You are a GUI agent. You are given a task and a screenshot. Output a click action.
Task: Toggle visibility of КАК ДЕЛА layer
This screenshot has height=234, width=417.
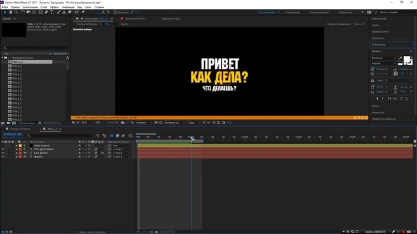(x=3, y=153)
